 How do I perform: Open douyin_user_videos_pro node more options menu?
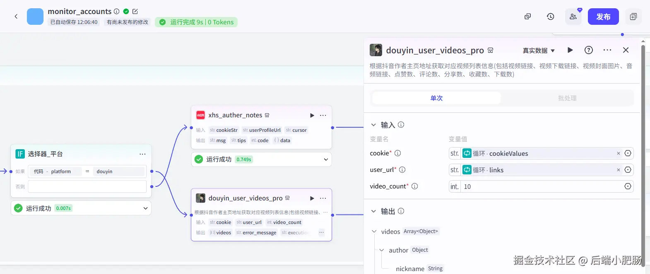pos(323,198)
